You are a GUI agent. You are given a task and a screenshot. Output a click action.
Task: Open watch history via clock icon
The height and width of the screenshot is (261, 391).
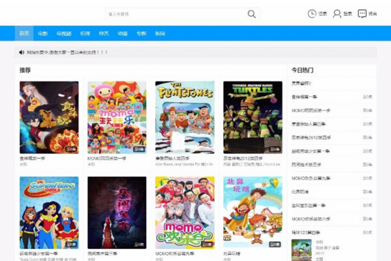point(312,14)
